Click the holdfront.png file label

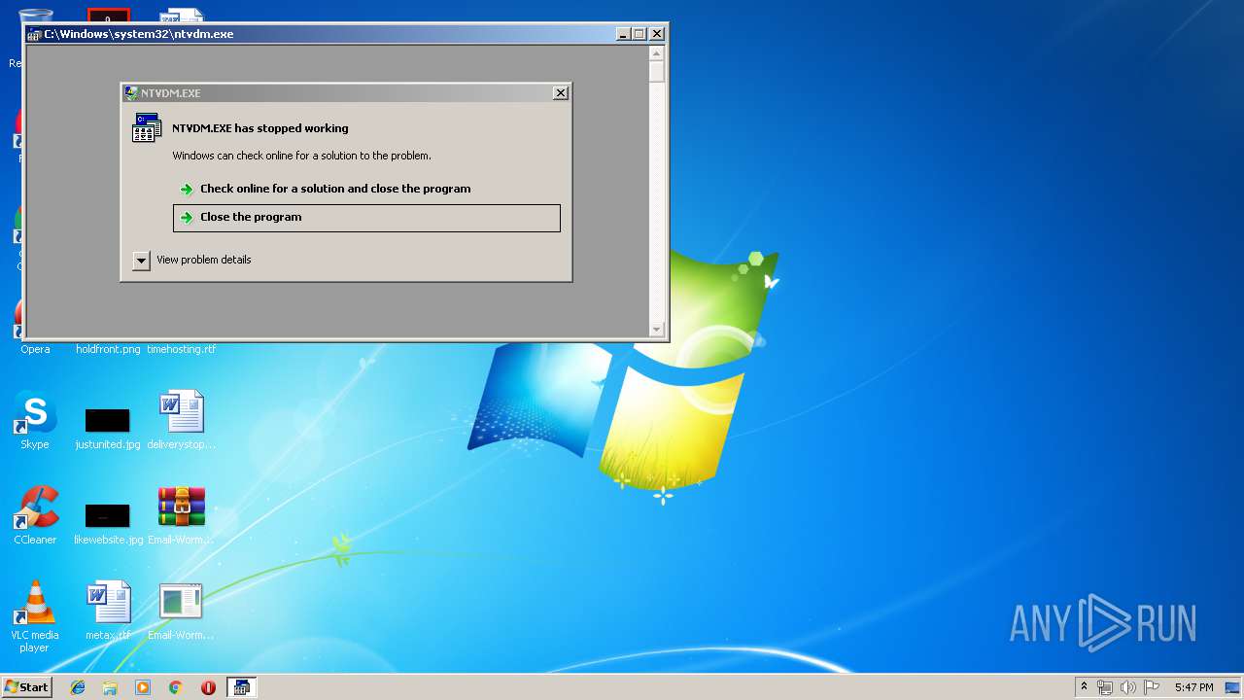(x=108, y=349)
